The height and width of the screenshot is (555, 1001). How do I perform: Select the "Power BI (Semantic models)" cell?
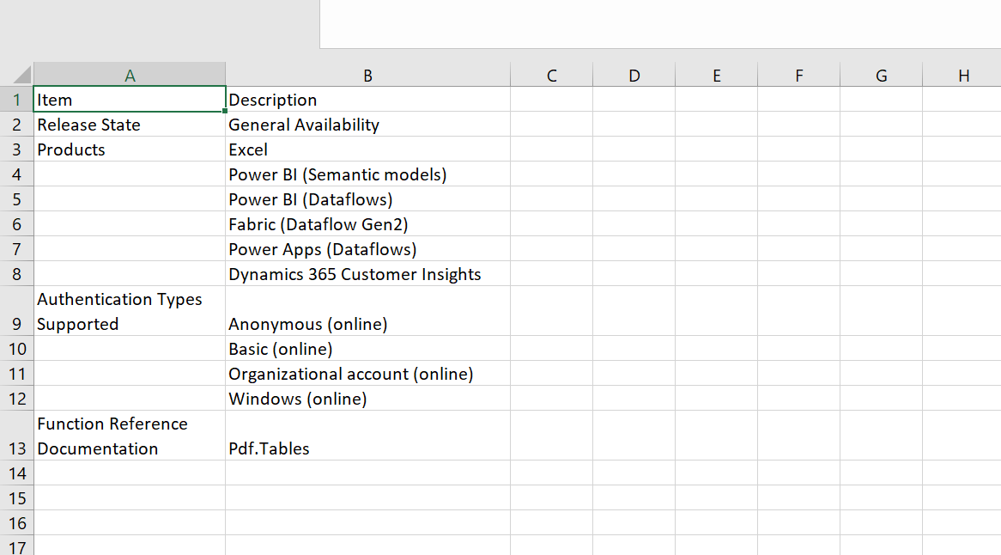(367, 174)
